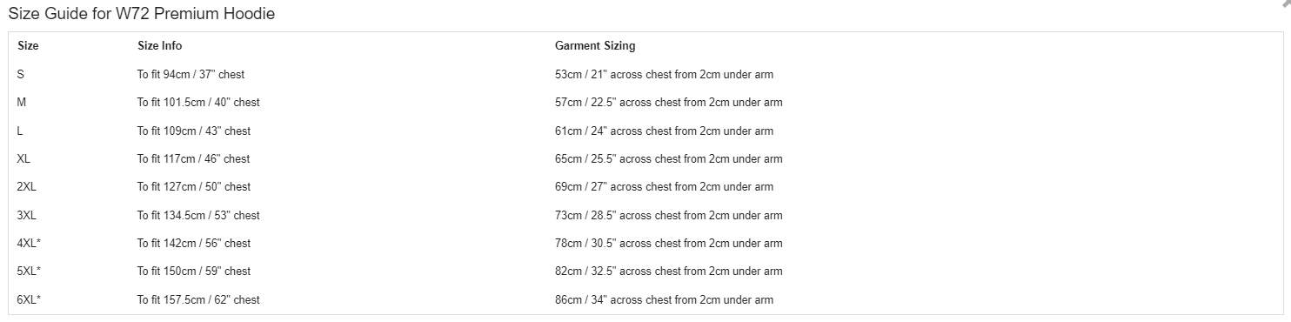Click the '86cm / 34" across chest' garment cell
The width and height of the screenshot is (1291, 322).
(x=664, y=299)
